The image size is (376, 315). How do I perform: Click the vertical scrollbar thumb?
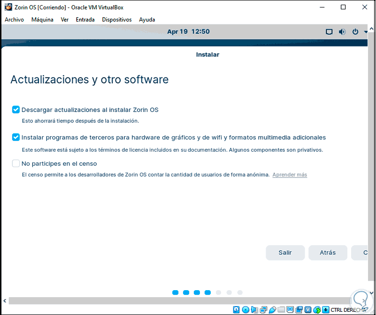click(x=371, y=156)
